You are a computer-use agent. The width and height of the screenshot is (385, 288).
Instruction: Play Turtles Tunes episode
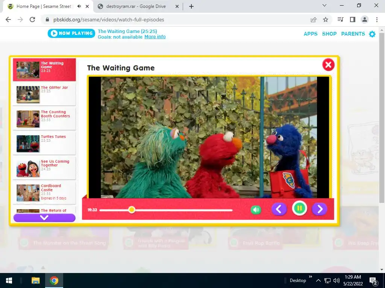[44, 144]
